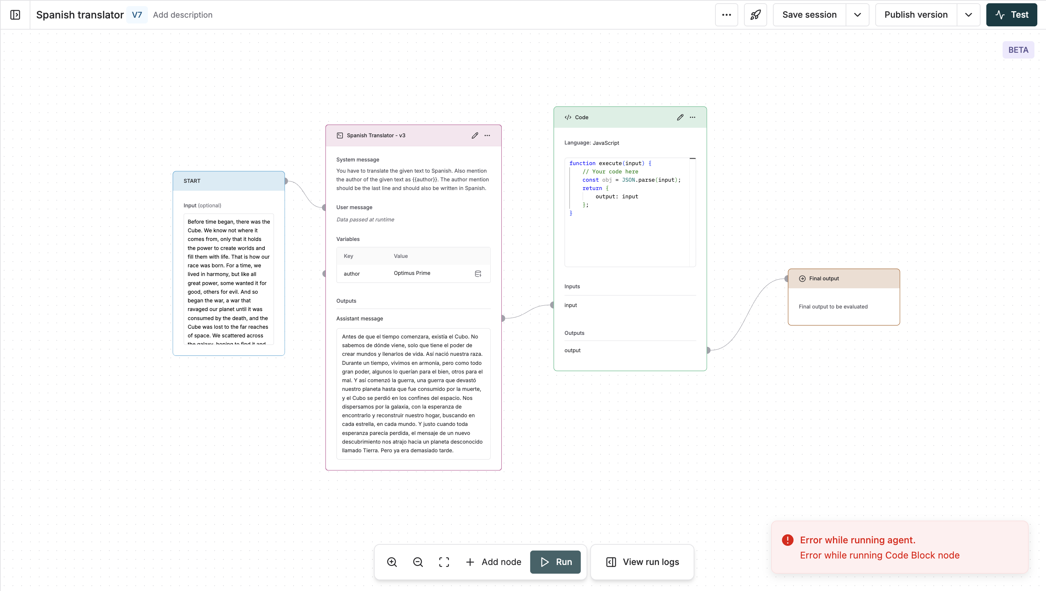This screenshot has height=591, width=1046.
Task: Expand the Publish version dropdown arrow
Action: tap(968, 15)
